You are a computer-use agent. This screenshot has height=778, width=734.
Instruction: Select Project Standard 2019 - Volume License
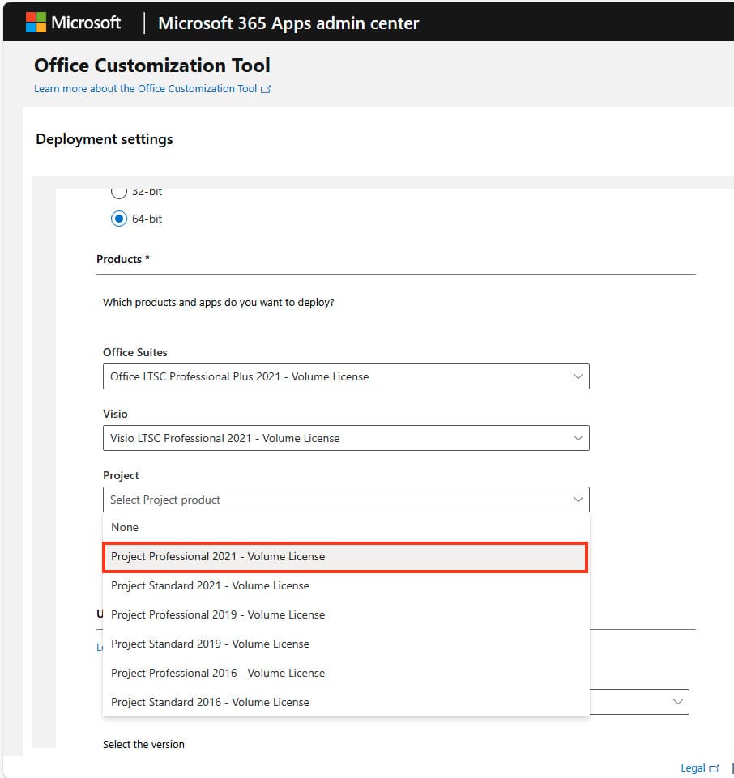(210, 644)
